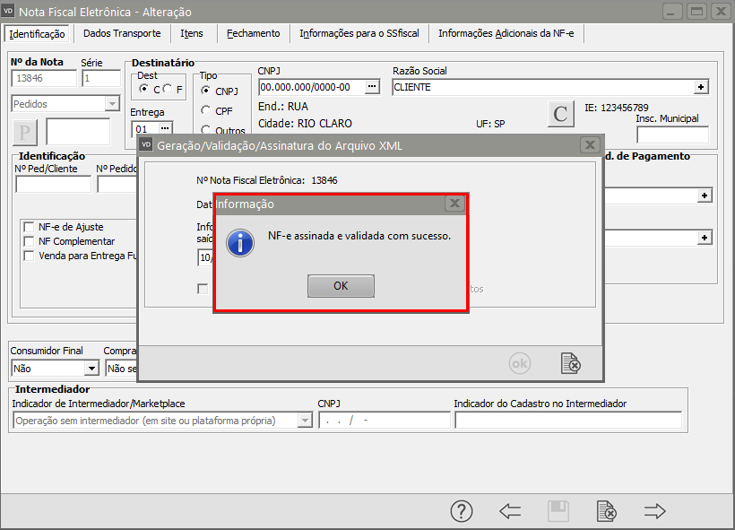Click the plus button beside Razão Social
Screen dimensions: 735x530
pyautogui.click(x=701, y=87)
